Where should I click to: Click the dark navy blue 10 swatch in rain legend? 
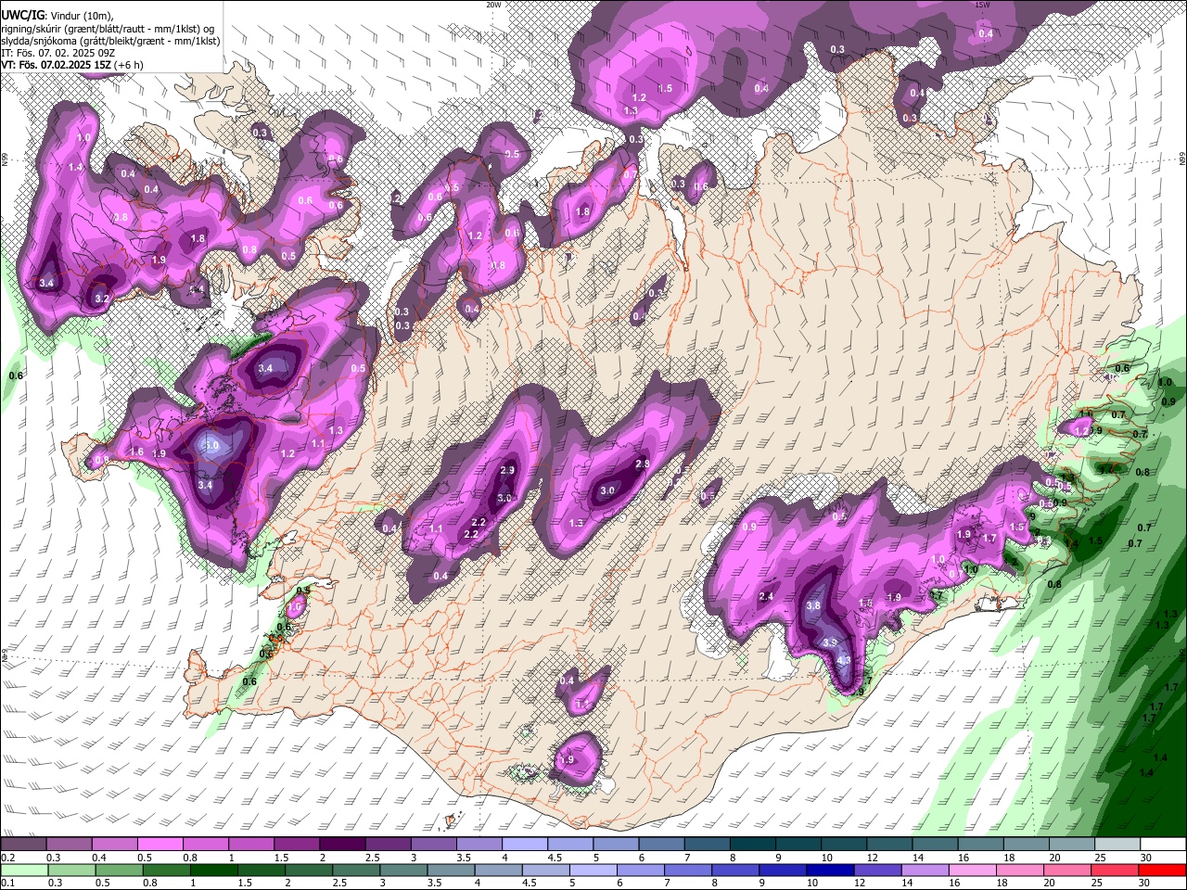(829, 870)
